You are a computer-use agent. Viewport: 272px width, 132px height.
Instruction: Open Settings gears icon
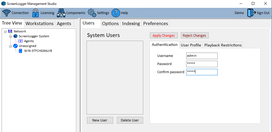(92, 13)
